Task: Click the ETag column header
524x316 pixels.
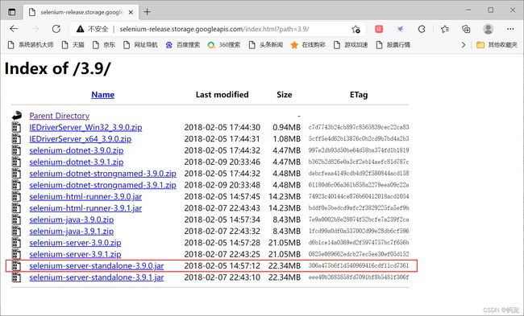Action: pyautogui.click(x=359, y=95)
